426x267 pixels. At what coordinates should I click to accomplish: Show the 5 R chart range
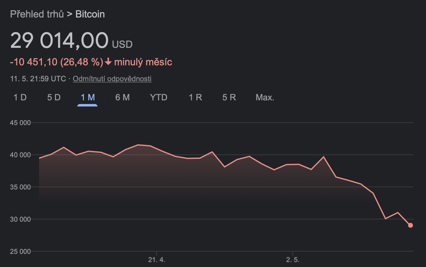(229, 98)
